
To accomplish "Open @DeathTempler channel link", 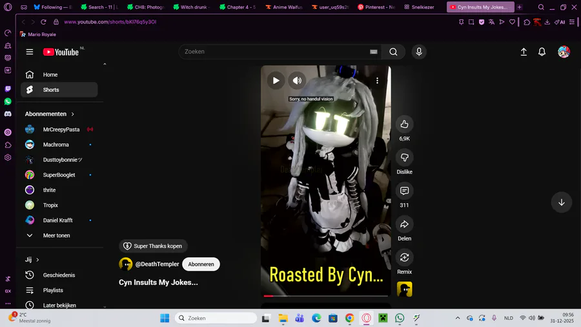I will point(157,264).
